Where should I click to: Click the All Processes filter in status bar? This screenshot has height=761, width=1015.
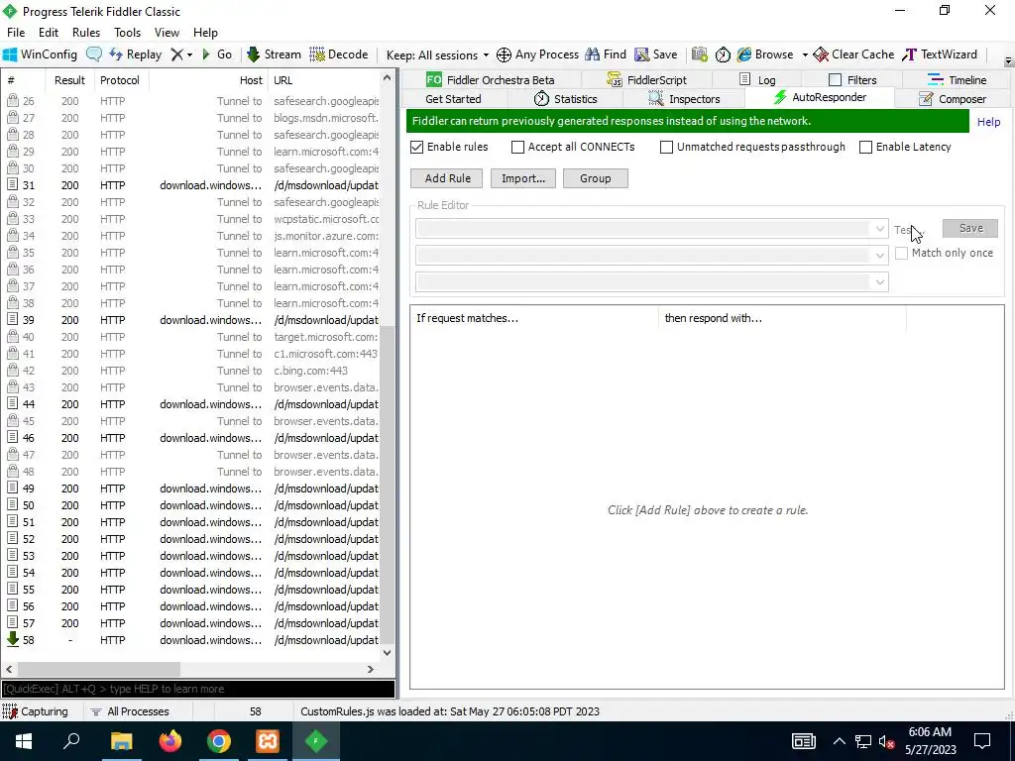tap(130, 711)
